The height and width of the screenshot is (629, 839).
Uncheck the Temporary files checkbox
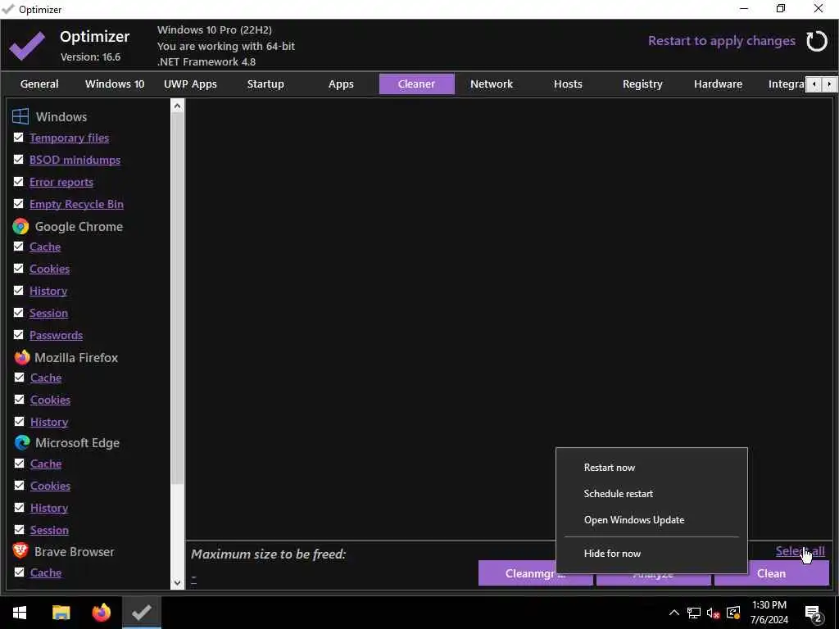19,138
